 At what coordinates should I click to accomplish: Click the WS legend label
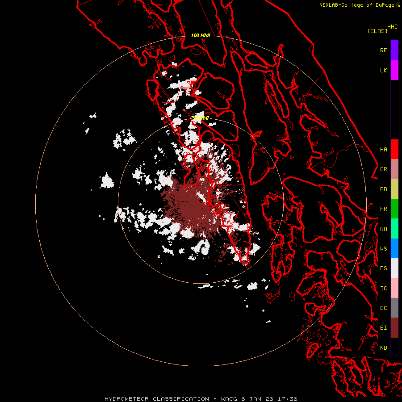tap(383, 249)
